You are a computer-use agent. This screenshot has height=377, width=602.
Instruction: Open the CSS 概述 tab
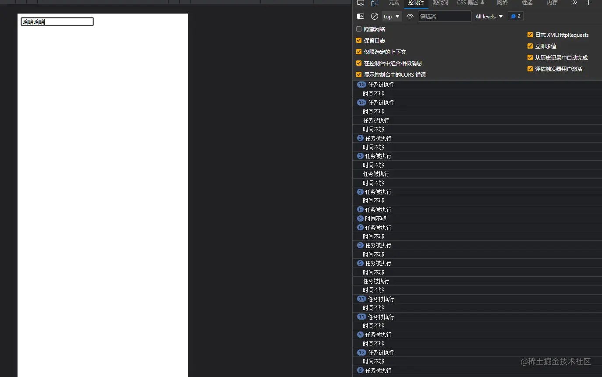471,3
